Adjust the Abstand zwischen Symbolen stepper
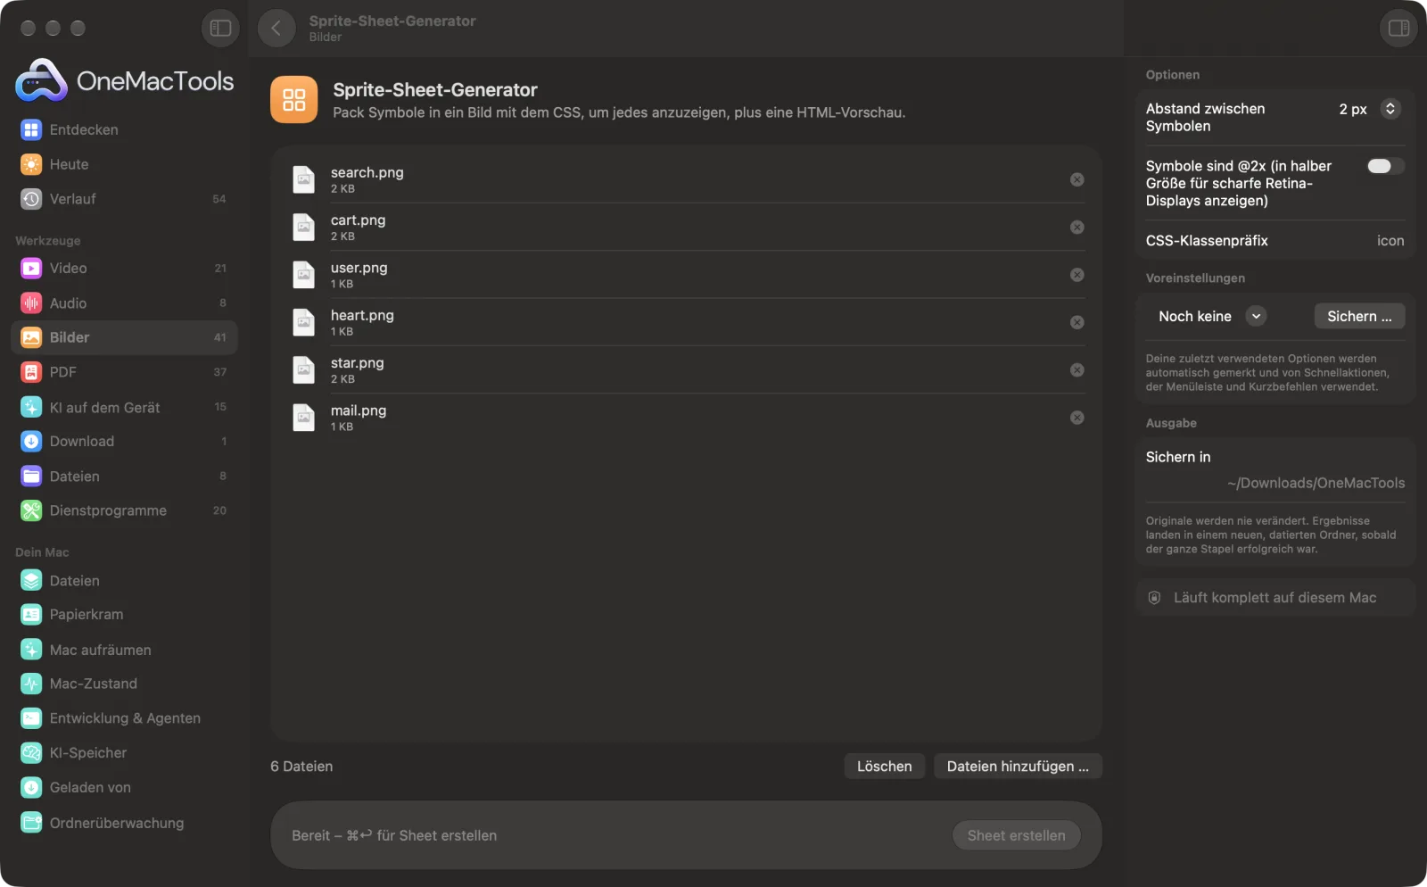The image size is (1427, 887). pyautogui.click(x=1390, y=109)
